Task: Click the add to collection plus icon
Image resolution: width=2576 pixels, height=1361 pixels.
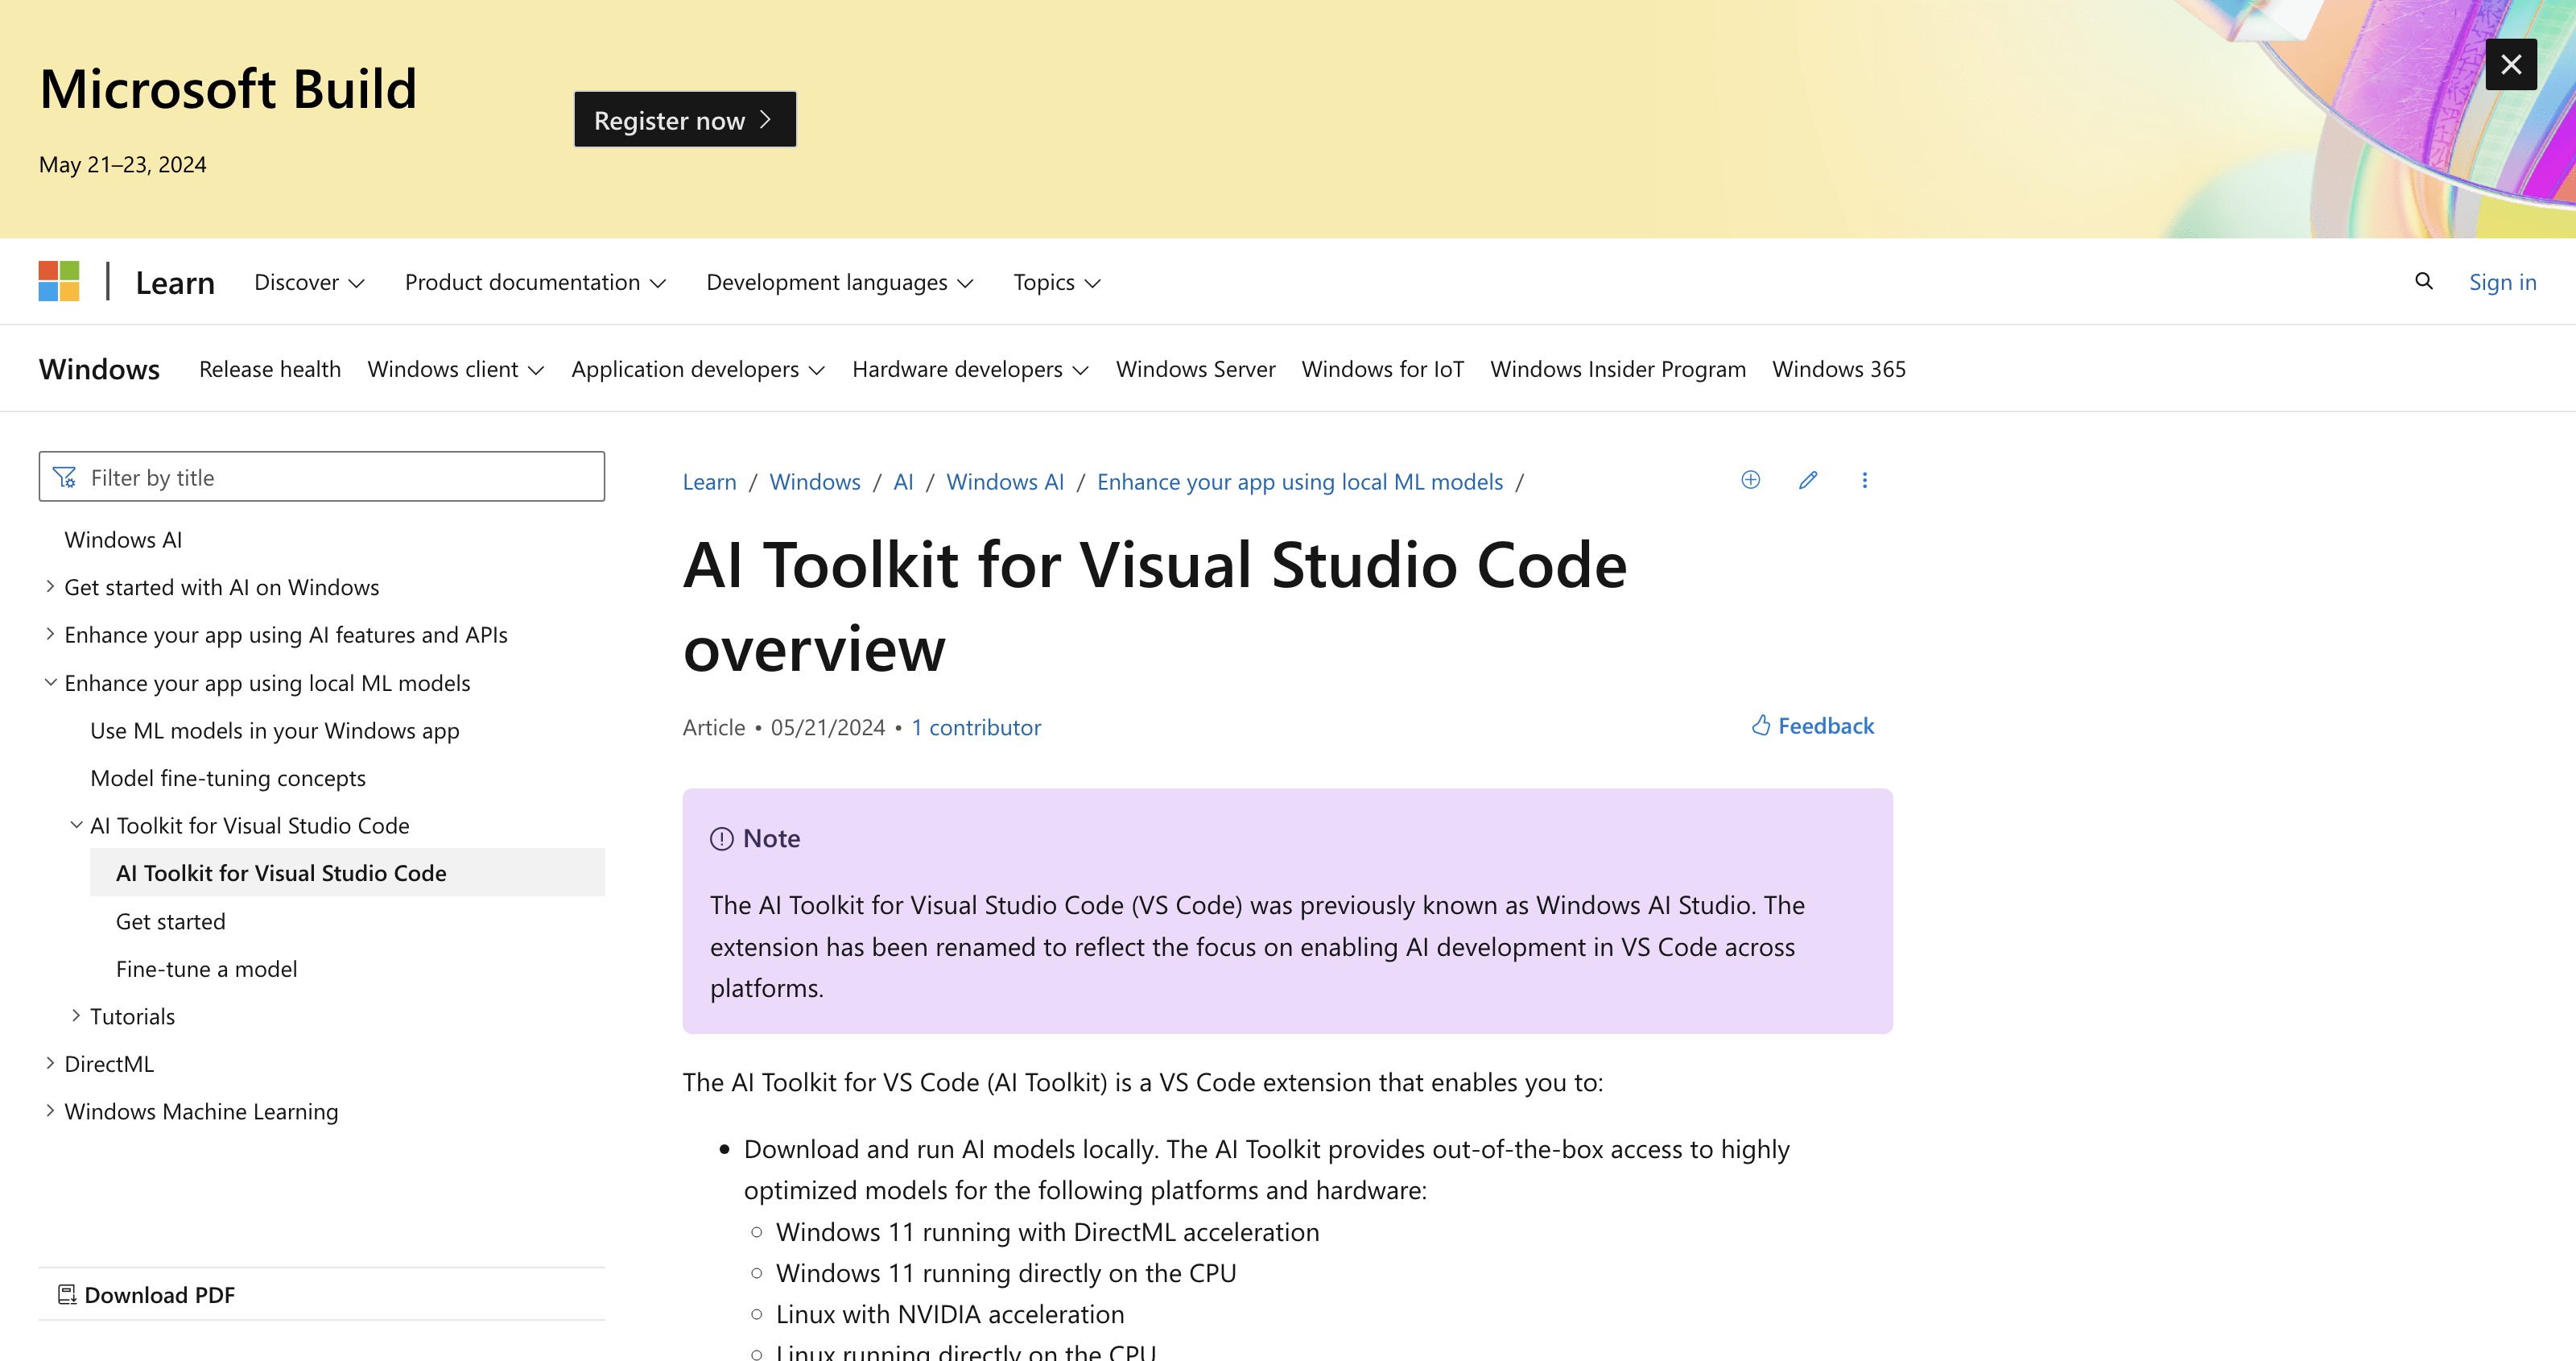Action: point(1750,480)
